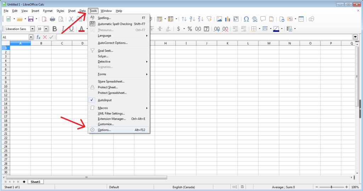This screenshot has width=363, height=191.
Task: Click the AutoFilter funnel icon
Action: [x=209, y=19]
